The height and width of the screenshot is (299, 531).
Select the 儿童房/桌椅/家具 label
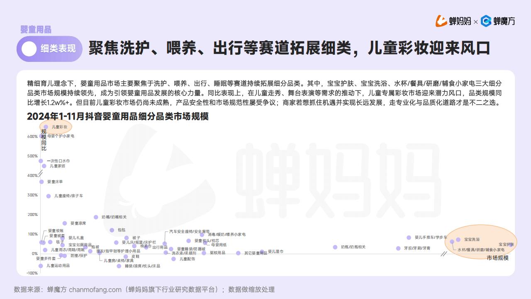click(119, 260)
